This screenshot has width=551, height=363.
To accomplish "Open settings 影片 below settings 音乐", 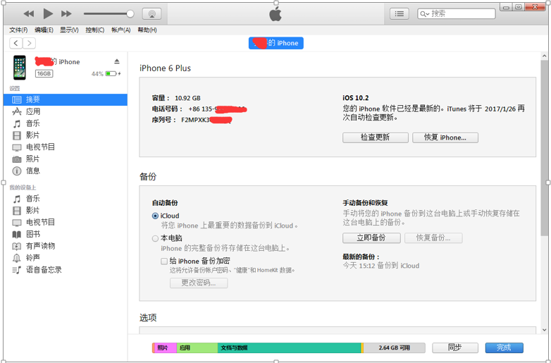I will click(x=66, y=135).
